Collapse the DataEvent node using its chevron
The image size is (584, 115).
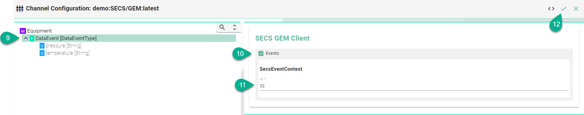tap(26, 38)
